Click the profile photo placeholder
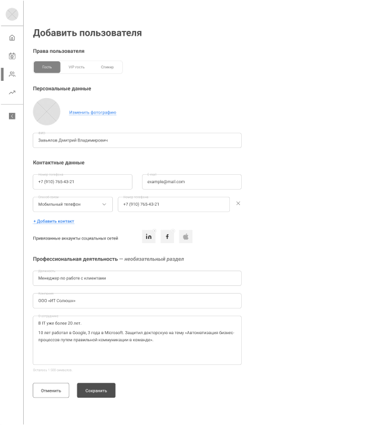The image size is (382, 425). click(x=46, y=111)
